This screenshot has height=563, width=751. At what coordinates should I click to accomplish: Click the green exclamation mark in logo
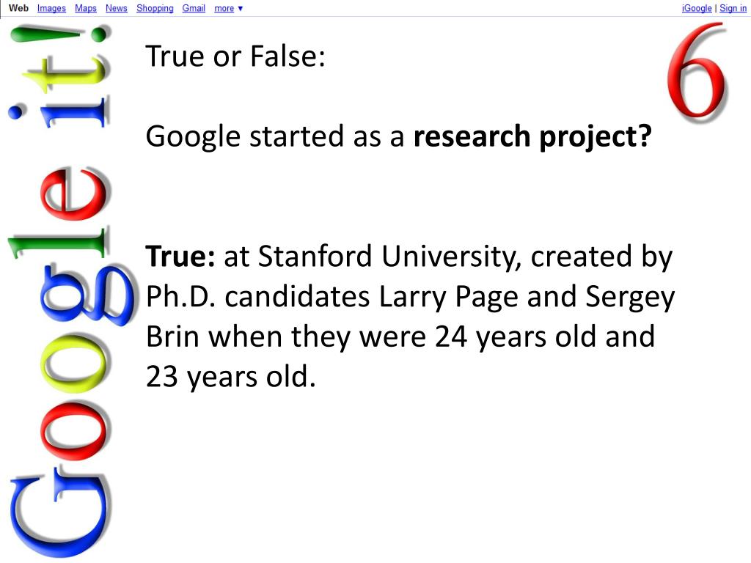pos(59,34)
